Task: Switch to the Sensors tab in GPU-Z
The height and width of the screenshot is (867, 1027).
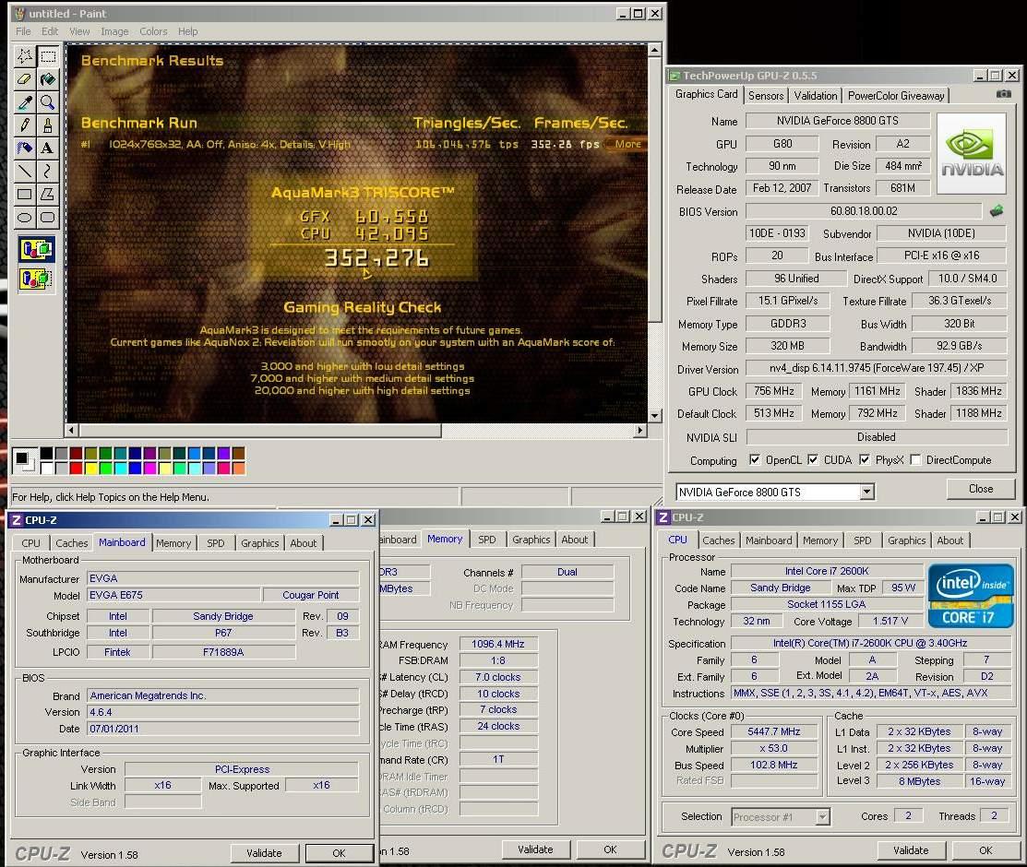Action: tap(766, 96)
